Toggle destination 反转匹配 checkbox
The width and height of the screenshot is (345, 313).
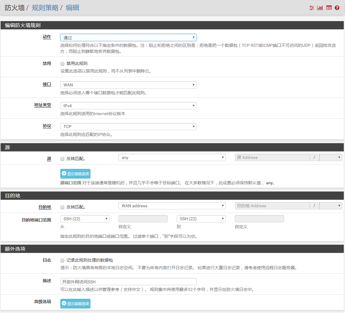pyautogui.click(x=62, y=207)
